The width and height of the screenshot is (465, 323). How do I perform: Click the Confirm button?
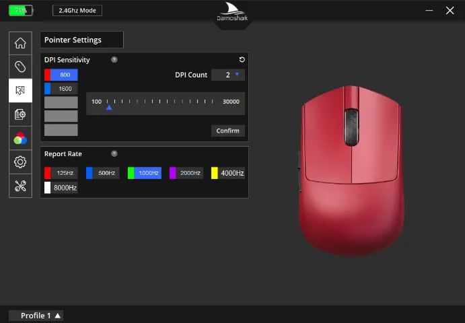227,131
